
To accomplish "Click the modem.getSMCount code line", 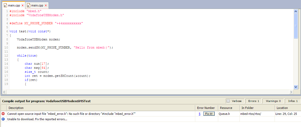I will point(57,76).
